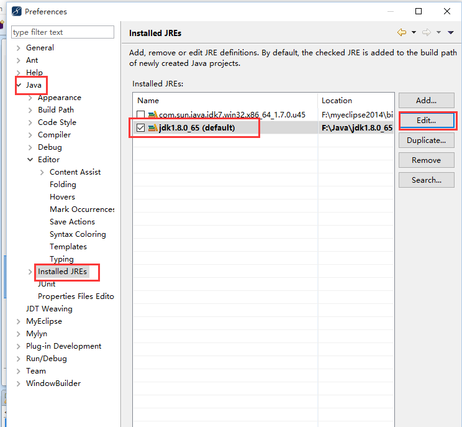The height and width of the screenshot is (427, 462).
Task: Check the com.sun.java.jdk7 JRE checkbox
Action: pos(140,115)
